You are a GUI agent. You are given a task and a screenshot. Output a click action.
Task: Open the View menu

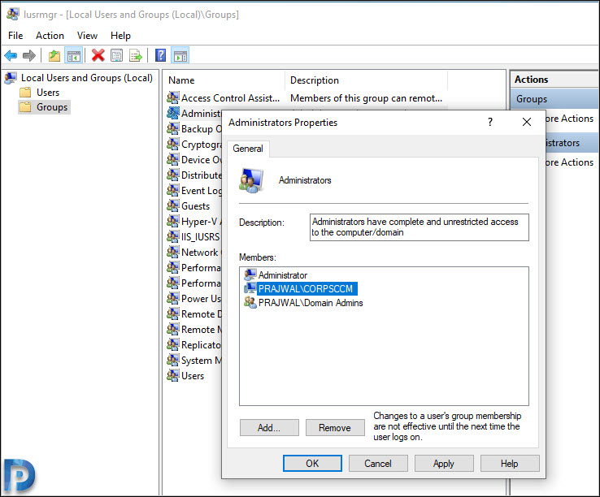87,36
